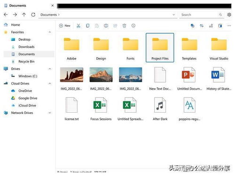Click the Copy icon in toolbar
235x176 pixels.
(88, 26)
